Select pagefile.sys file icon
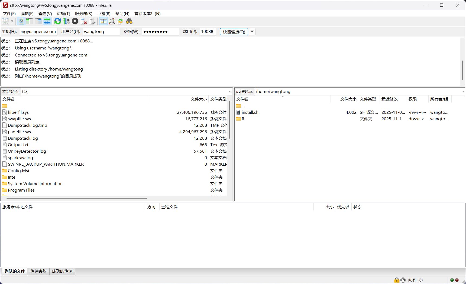 5,132
